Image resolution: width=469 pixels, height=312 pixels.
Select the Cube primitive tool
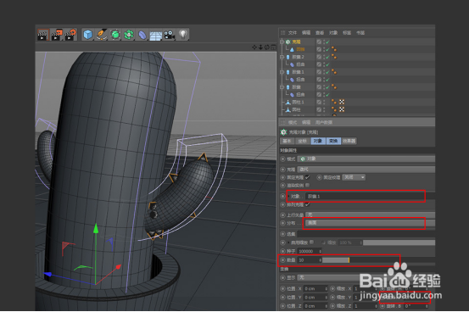pos(87,35)
